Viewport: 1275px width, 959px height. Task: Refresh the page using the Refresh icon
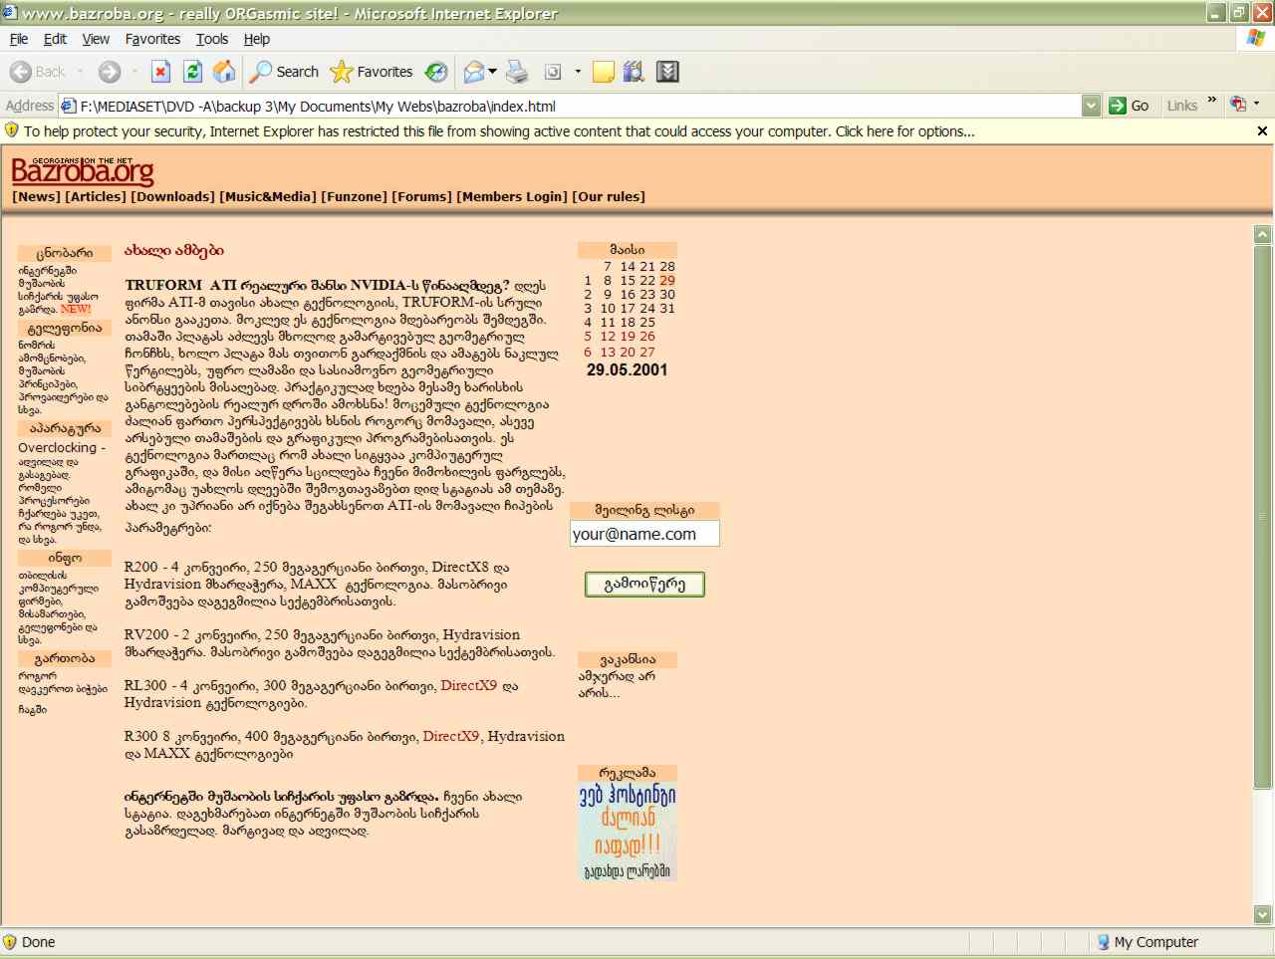tap(193, 72)
